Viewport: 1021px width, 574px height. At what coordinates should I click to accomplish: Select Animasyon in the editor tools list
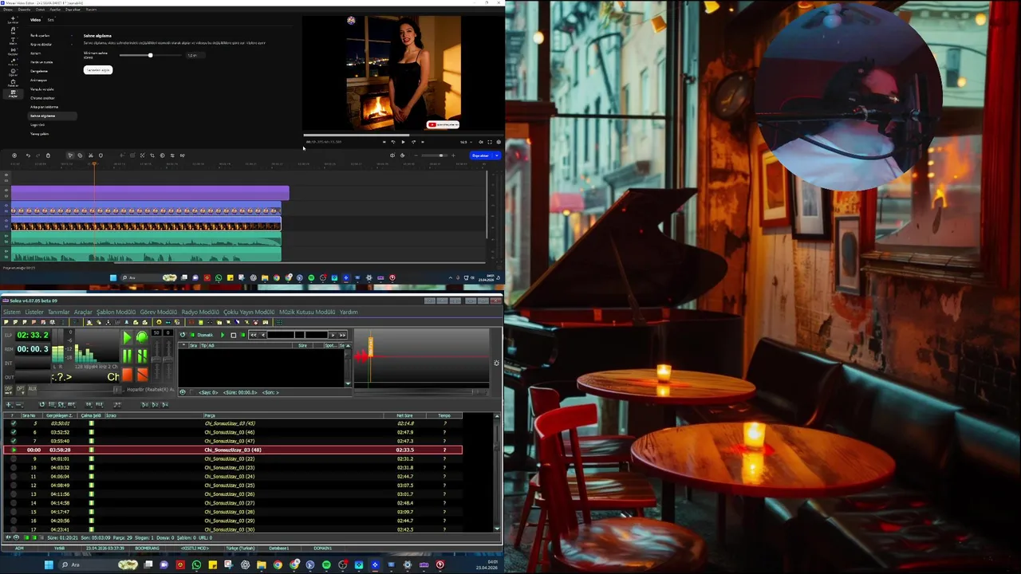coord(38,81)
